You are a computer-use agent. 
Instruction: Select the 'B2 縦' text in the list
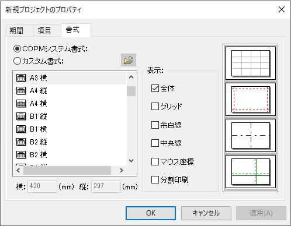[39, 142]
